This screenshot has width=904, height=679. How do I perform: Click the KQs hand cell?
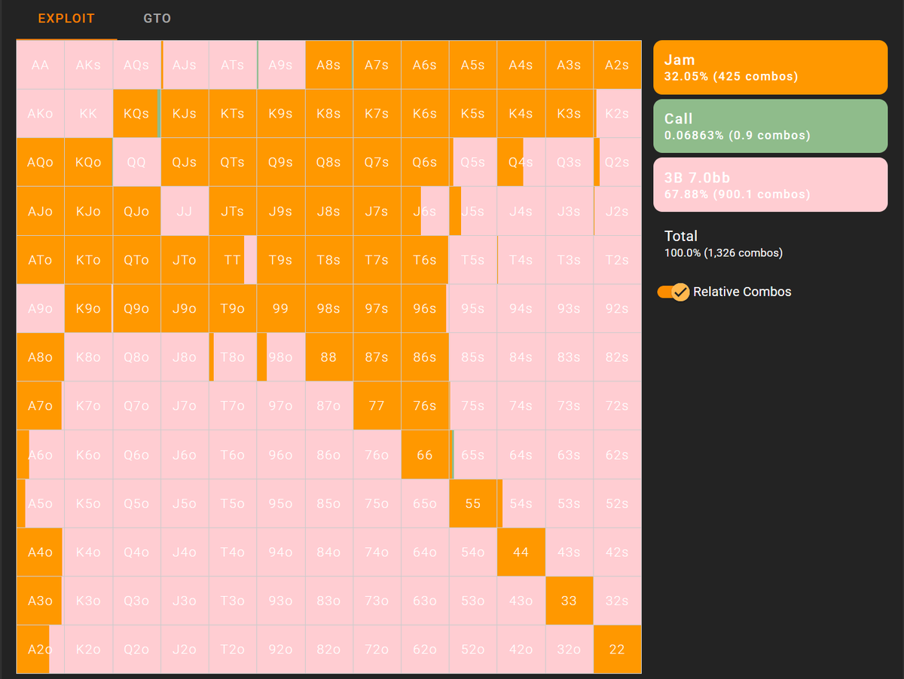pyautogui.click(x=136, y=114)
